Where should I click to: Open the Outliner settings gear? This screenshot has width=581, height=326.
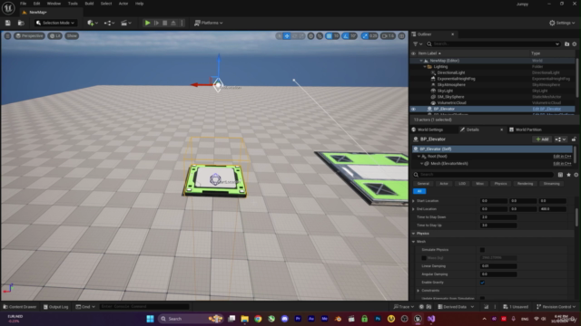(x=575, y=44)
